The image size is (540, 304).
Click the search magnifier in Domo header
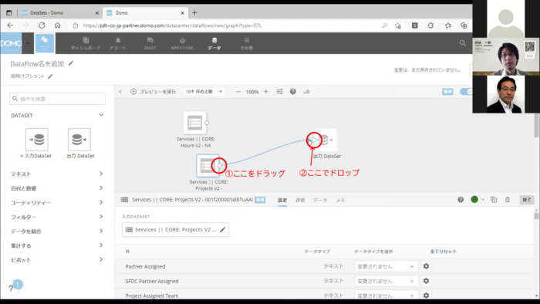[x=463, y=43]
